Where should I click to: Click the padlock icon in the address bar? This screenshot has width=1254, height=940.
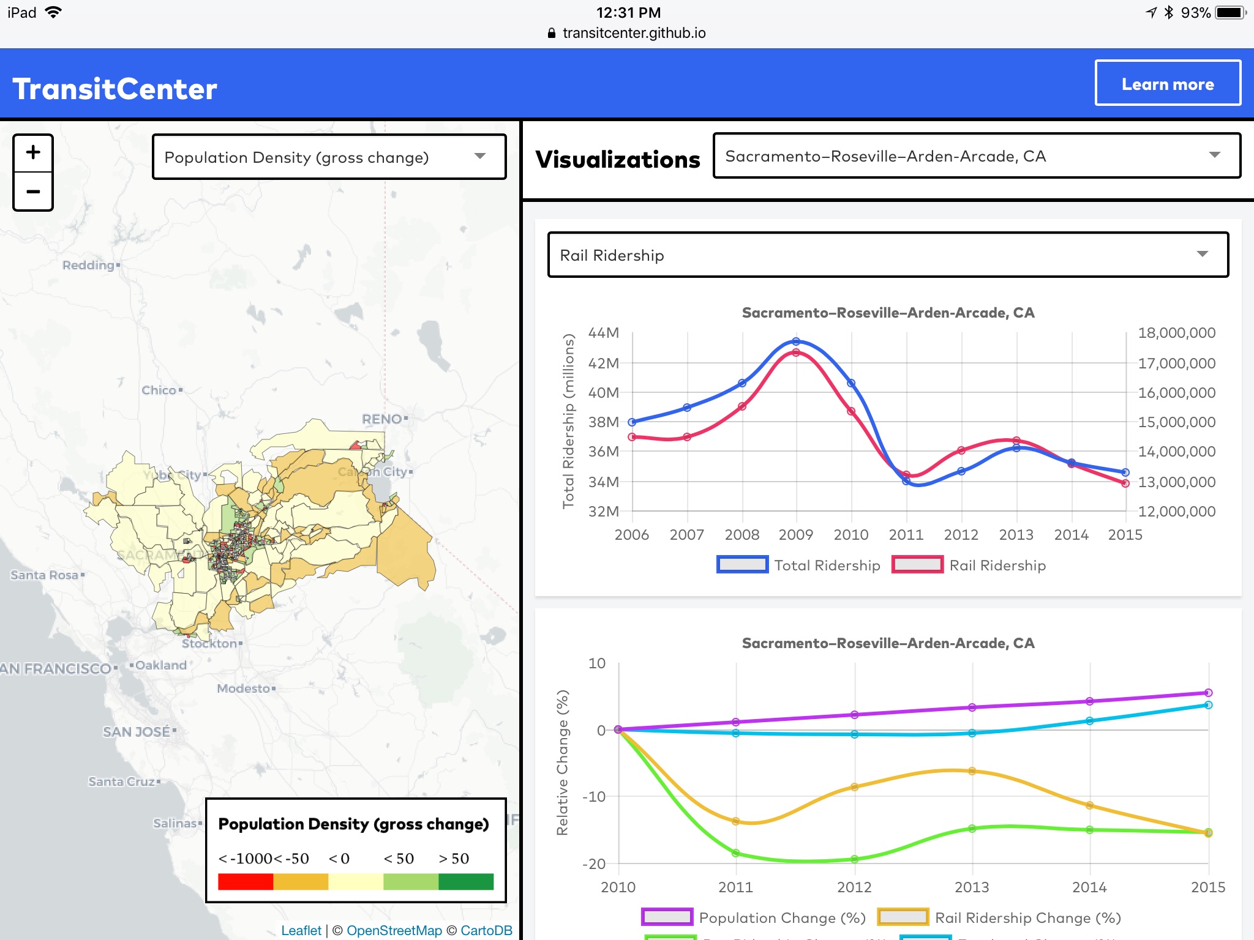pyautogui.click(x=550, y=33)
